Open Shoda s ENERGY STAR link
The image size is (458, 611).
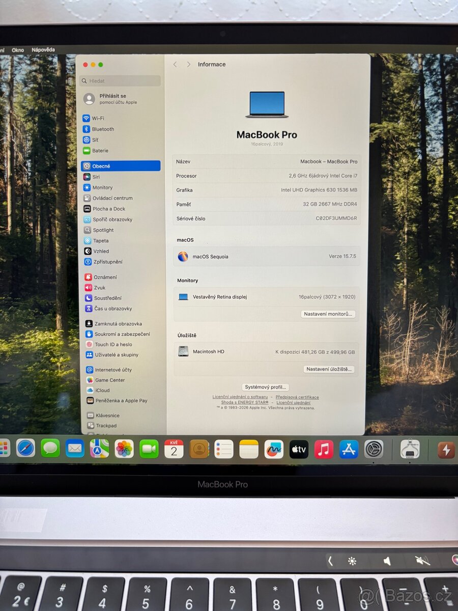pos(245,403)
